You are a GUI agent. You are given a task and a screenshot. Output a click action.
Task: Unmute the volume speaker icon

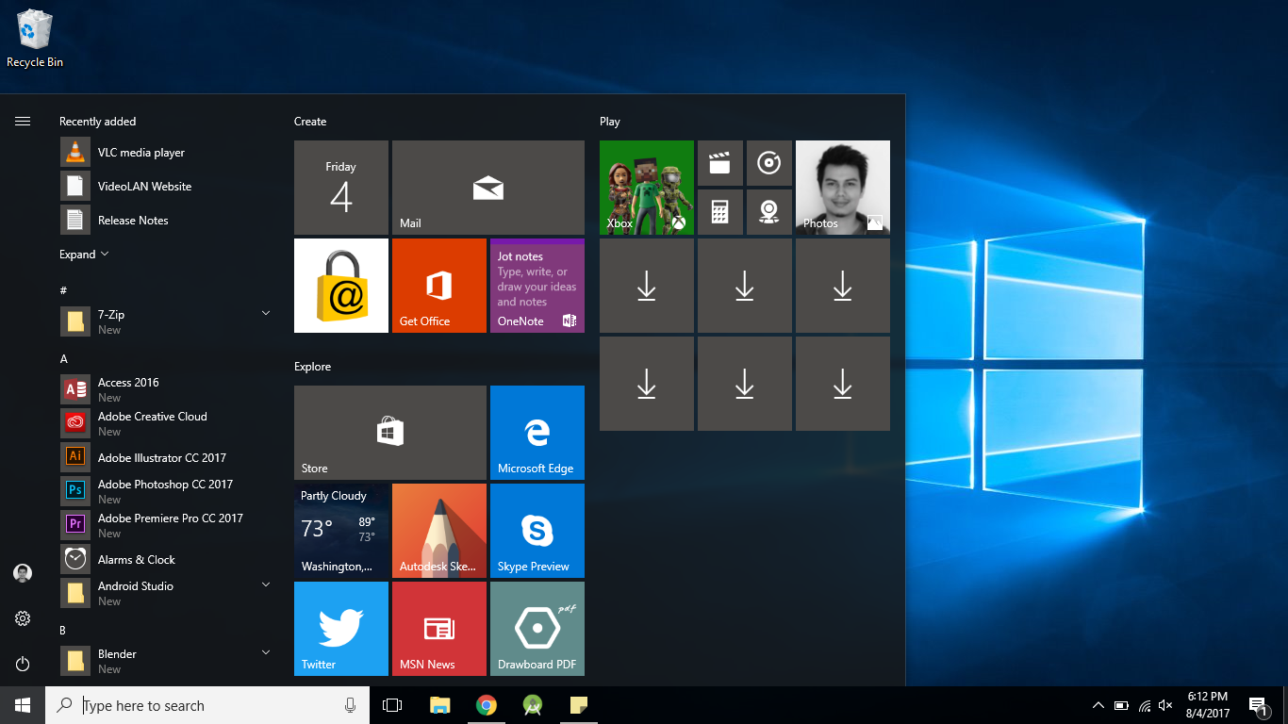click(x=1165, y=705)
